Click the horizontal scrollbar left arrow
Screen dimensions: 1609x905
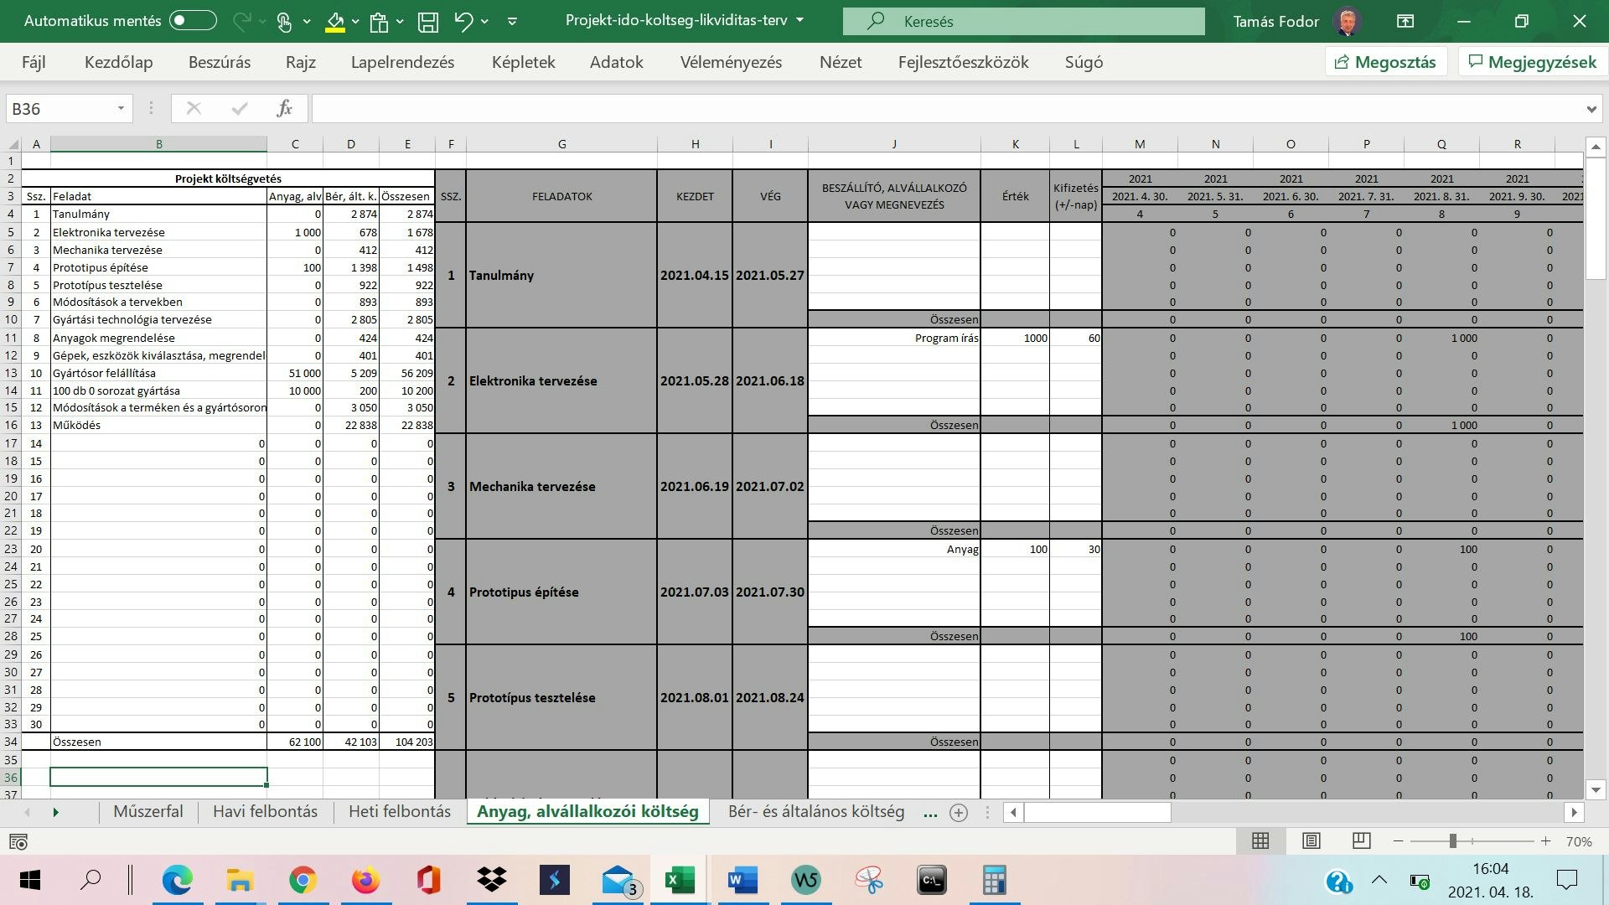click(x=1013, y=812)
